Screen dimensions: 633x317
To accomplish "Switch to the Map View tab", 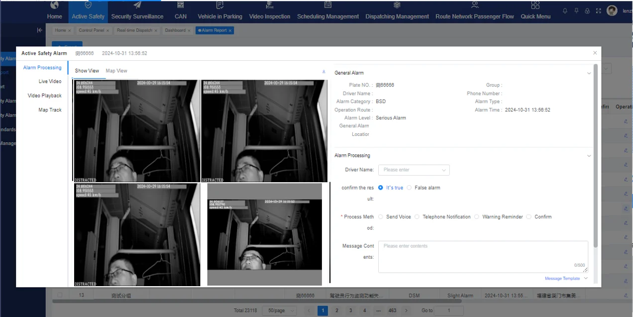I will pos(116,71).
